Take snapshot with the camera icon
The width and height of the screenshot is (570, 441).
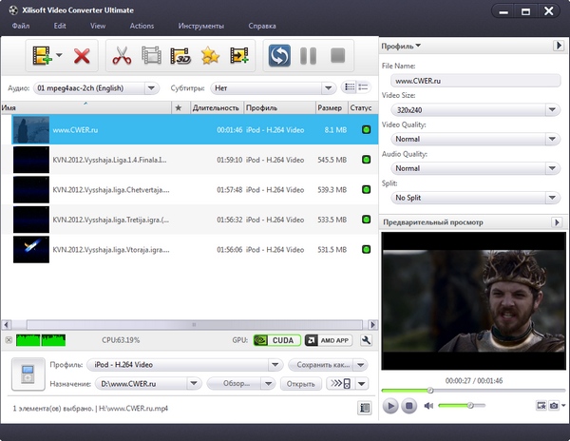[x=553, y=406]
